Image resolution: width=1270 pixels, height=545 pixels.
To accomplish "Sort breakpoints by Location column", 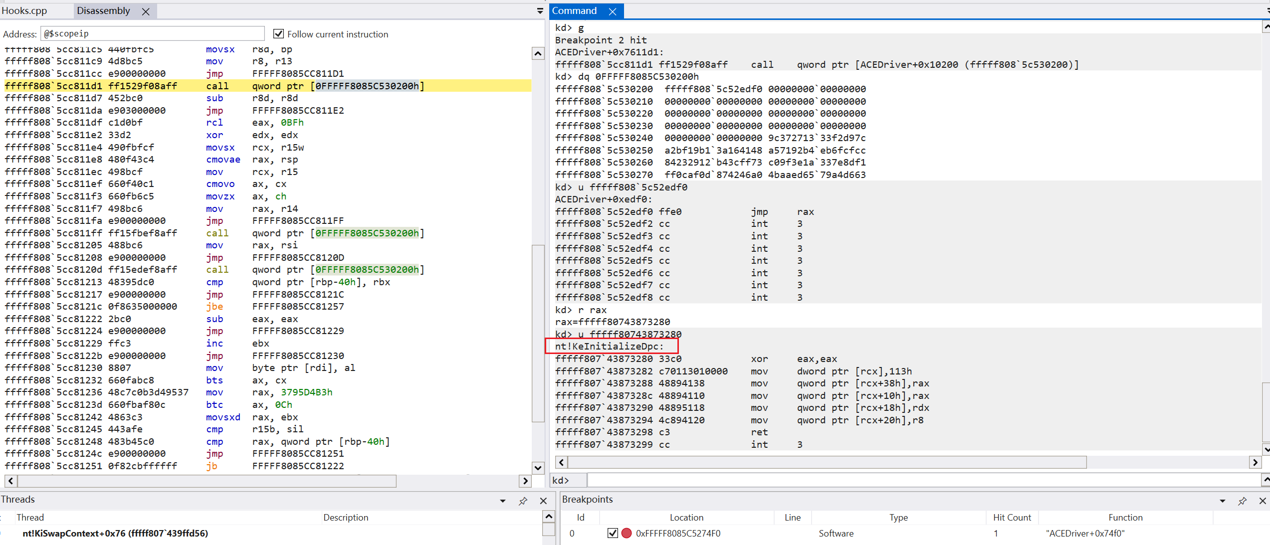I will click(x=686, y=518).
